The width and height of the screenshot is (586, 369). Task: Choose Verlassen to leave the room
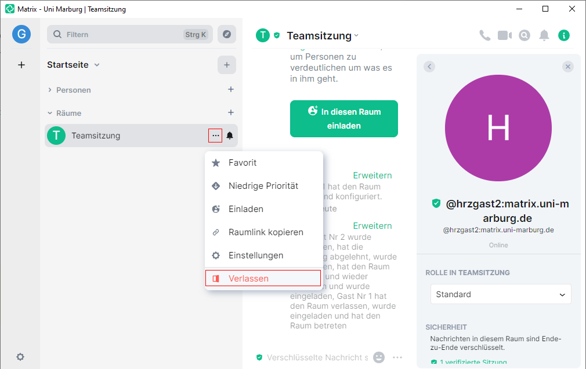click(263, 278)
